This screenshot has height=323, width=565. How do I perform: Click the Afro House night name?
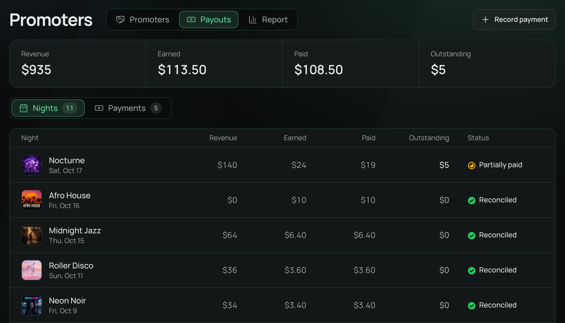[x=70, y=195]
